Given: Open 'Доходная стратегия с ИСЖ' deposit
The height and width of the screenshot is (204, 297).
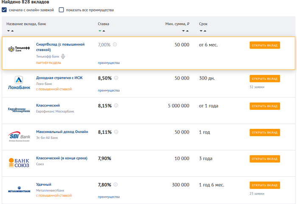Looking at the screenshot, I should 59,78.
